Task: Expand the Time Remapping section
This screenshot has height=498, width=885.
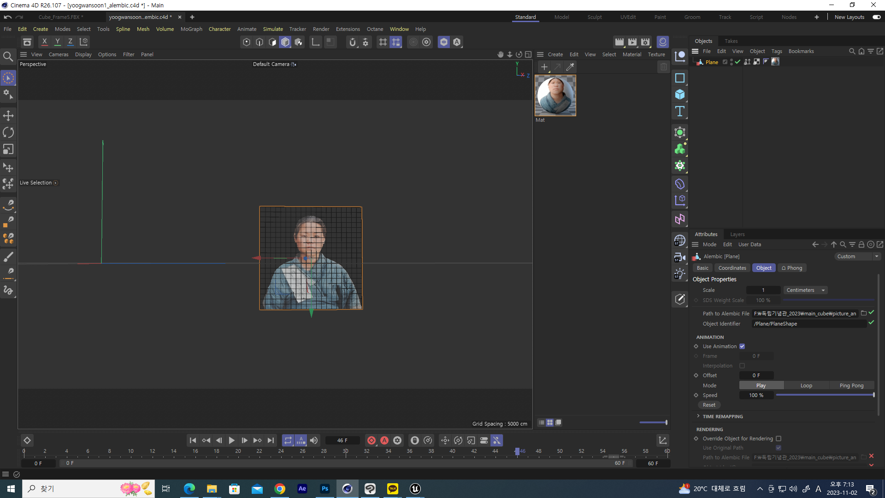Action: (722, 416)
